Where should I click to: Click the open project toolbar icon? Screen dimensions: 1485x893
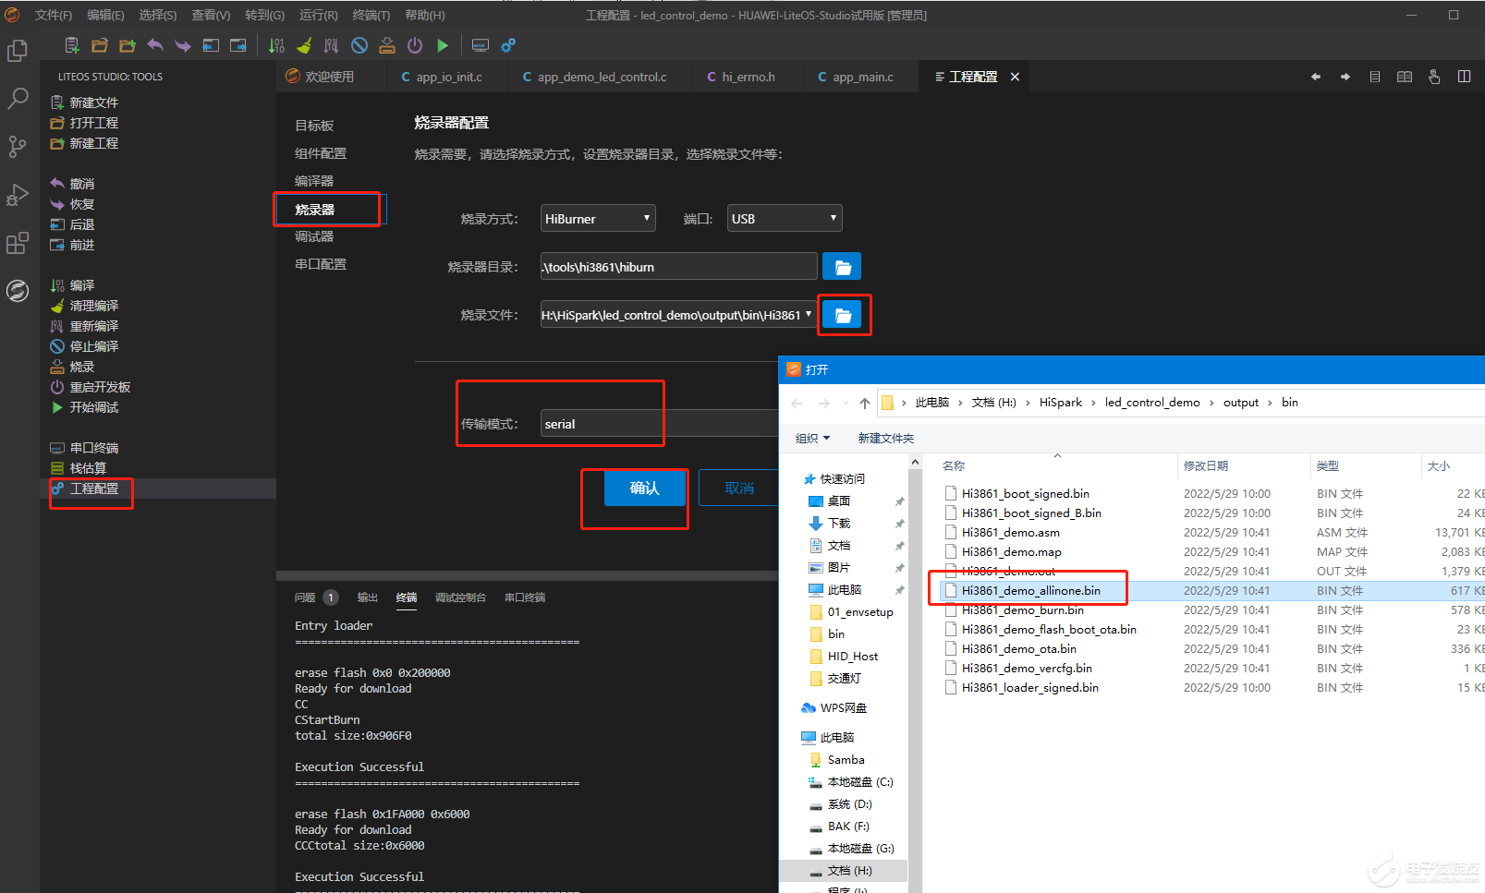click(x=100, y=45)
